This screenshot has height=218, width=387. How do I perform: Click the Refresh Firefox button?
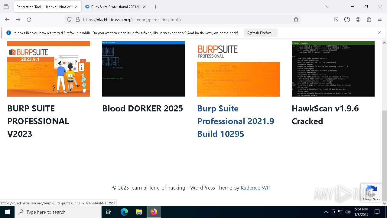[x=260, y=33]
